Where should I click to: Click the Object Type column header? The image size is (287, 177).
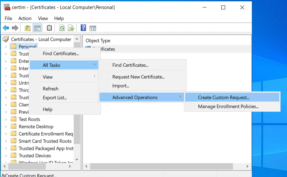(x=98, y=41)
